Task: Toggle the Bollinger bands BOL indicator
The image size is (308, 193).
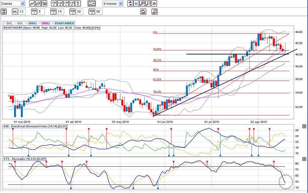Action: [x=15, y=12]
